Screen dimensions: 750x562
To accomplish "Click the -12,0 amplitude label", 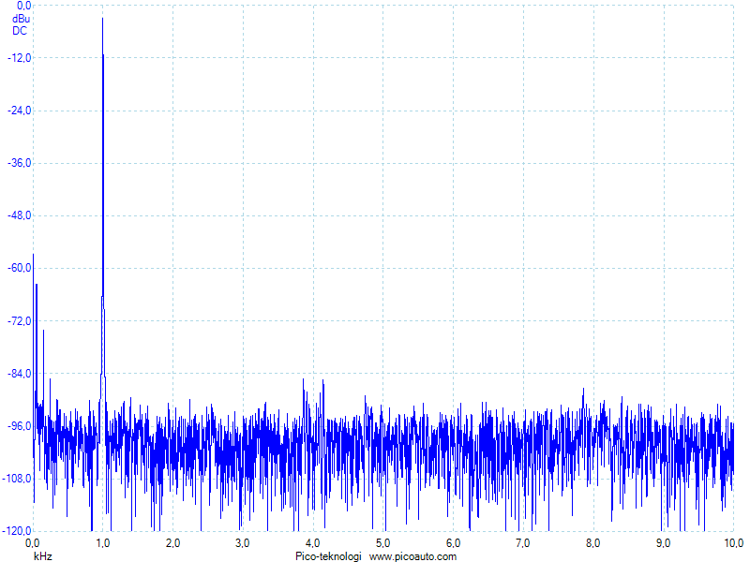I will [20, 58].
